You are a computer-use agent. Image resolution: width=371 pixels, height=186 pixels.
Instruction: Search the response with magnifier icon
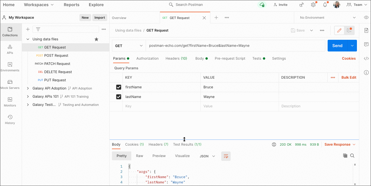click(x=352, y=156)
